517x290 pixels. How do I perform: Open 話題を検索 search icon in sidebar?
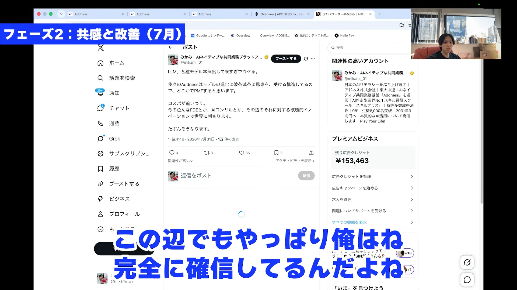(x=100, y=78)
